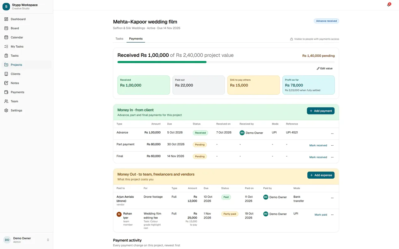Select the My Tasks checklist icon
The image size is (399, 249).
pyautogui.click(x=6, y=47)
